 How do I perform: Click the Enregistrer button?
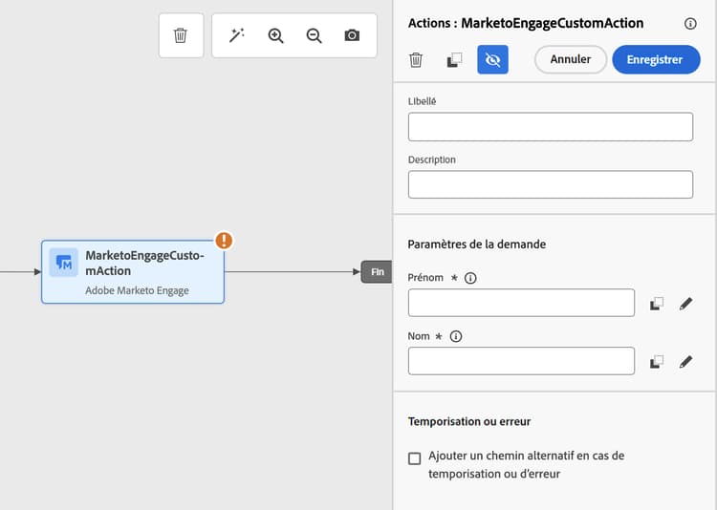[x=655, y=59]
